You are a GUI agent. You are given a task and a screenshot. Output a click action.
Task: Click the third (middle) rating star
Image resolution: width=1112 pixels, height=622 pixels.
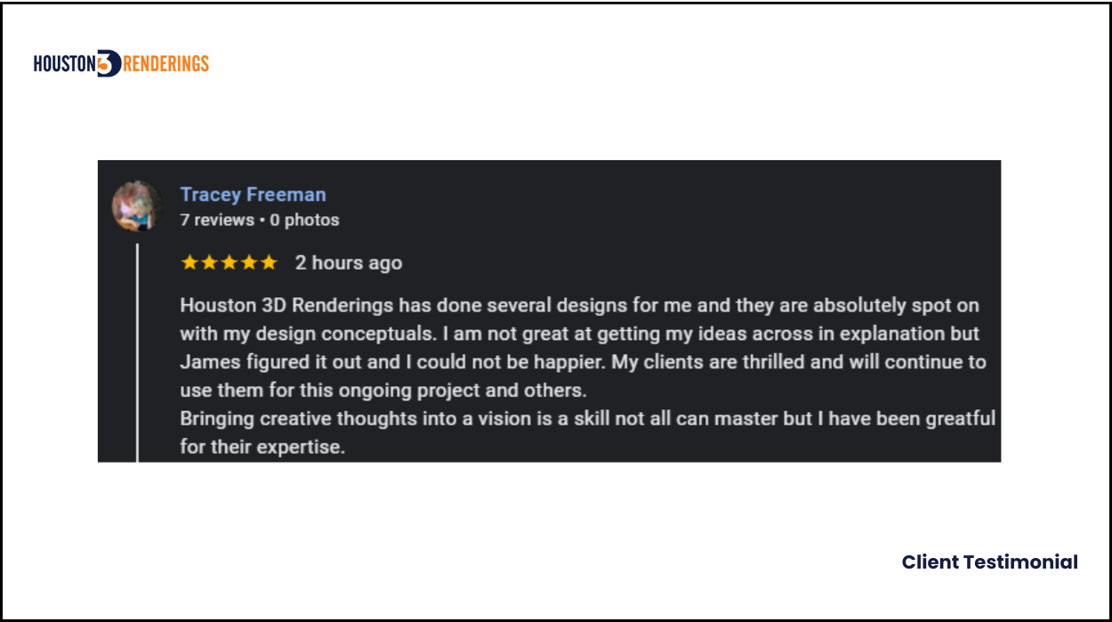(x=229, y=263)
